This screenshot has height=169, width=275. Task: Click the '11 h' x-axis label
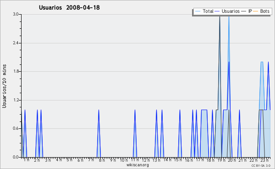(x=135, y=160)
